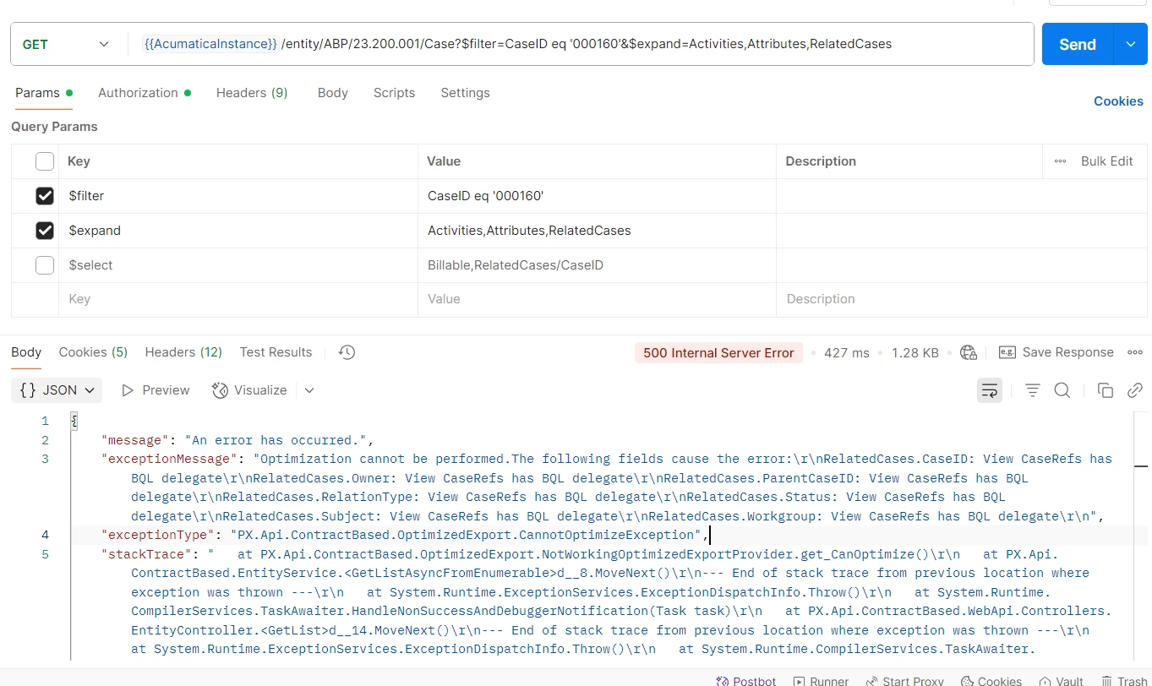
Task: Open Trash from the status bar
Action: (x=1124, y=681)
